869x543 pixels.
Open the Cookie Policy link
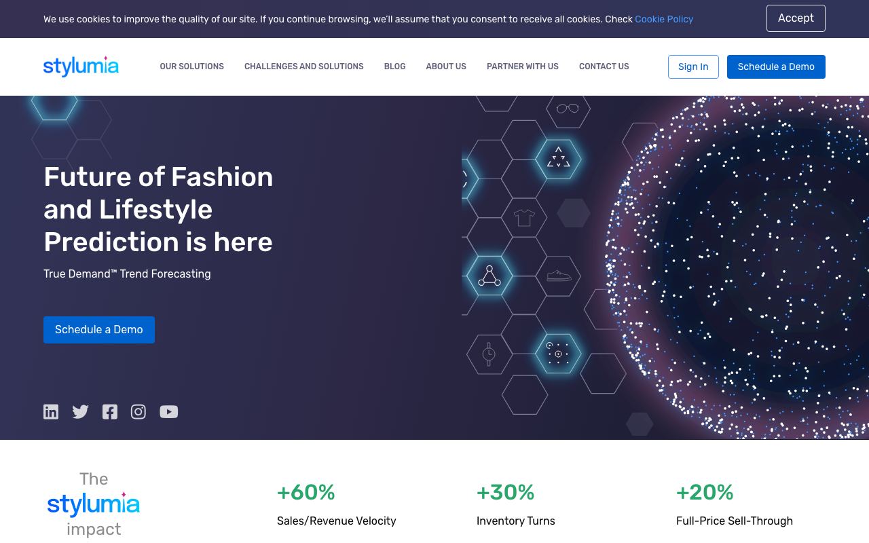(664, 19)
